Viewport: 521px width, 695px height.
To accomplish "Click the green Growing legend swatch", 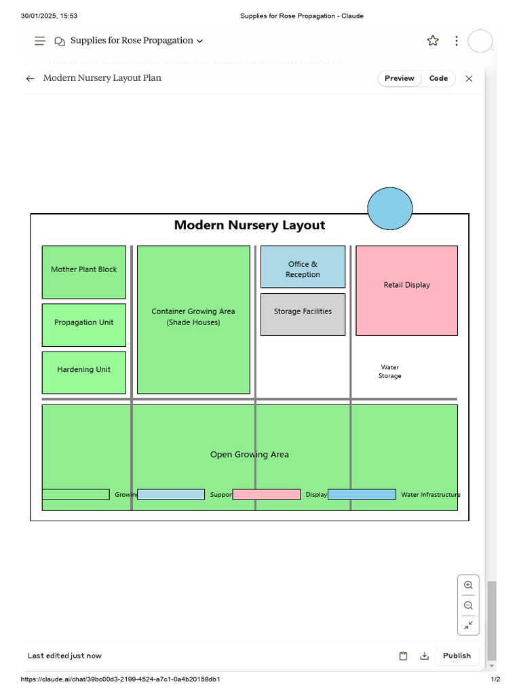I will click(76, 495).
